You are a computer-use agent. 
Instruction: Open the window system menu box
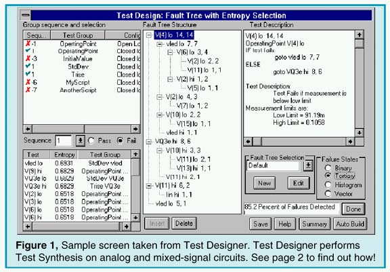26,15
